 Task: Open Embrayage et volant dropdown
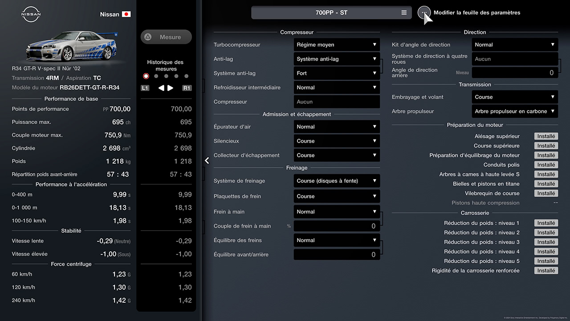[x=515, y=97]
